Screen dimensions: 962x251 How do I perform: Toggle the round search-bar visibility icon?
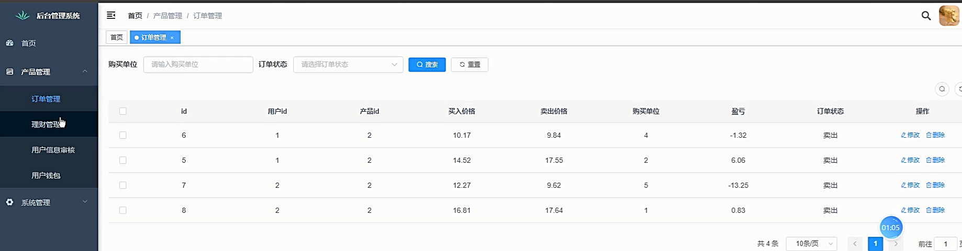pos(942,89)
